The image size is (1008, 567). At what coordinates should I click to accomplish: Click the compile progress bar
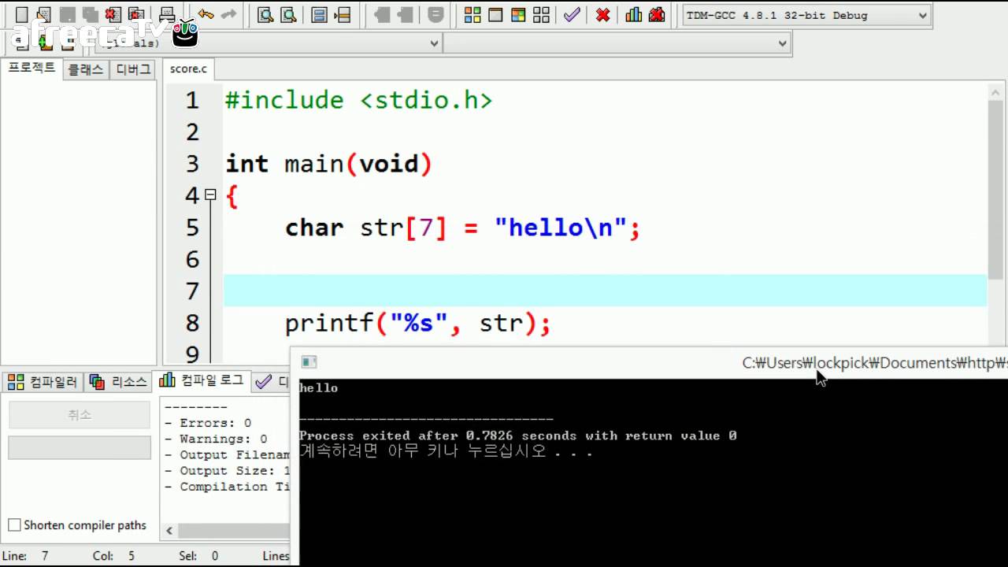[x=80, y=447]
